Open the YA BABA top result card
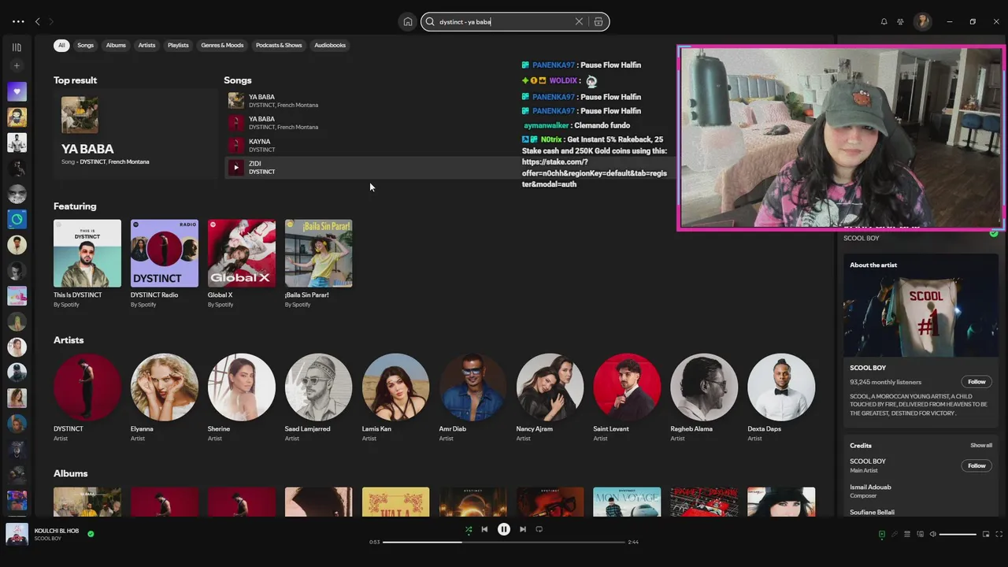1008x567 pixels. [135, 134]
